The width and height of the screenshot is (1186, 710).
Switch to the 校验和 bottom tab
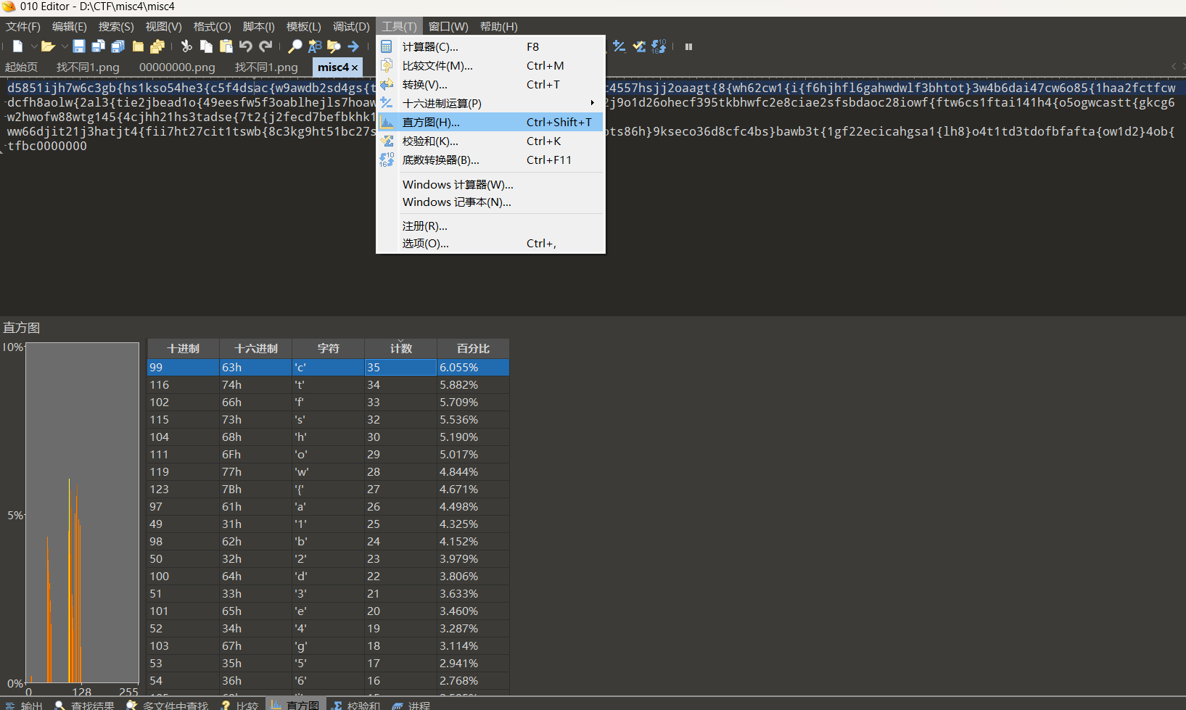356,705
